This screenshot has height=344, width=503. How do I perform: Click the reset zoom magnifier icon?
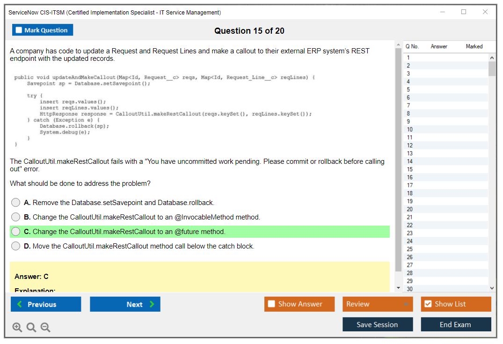click(31, 328)
